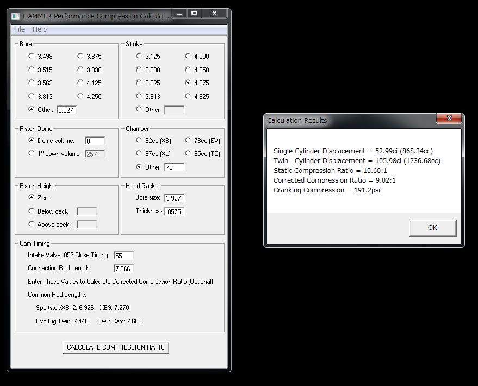Close the Calculation Results dialog
The width and height of the screenshot is (478, 386).
tap(449, 118)
